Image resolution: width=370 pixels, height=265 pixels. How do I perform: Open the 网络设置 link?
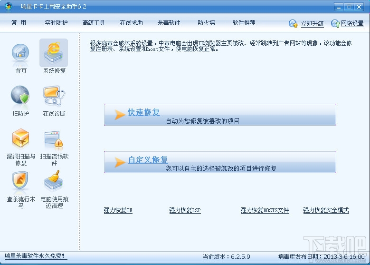(x=352, y=23)
